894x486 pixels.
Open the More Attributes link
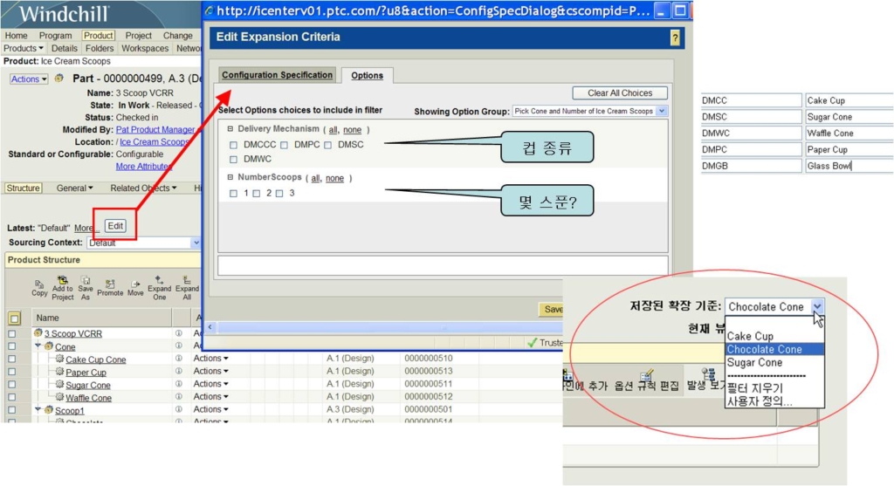pos(144,167)
